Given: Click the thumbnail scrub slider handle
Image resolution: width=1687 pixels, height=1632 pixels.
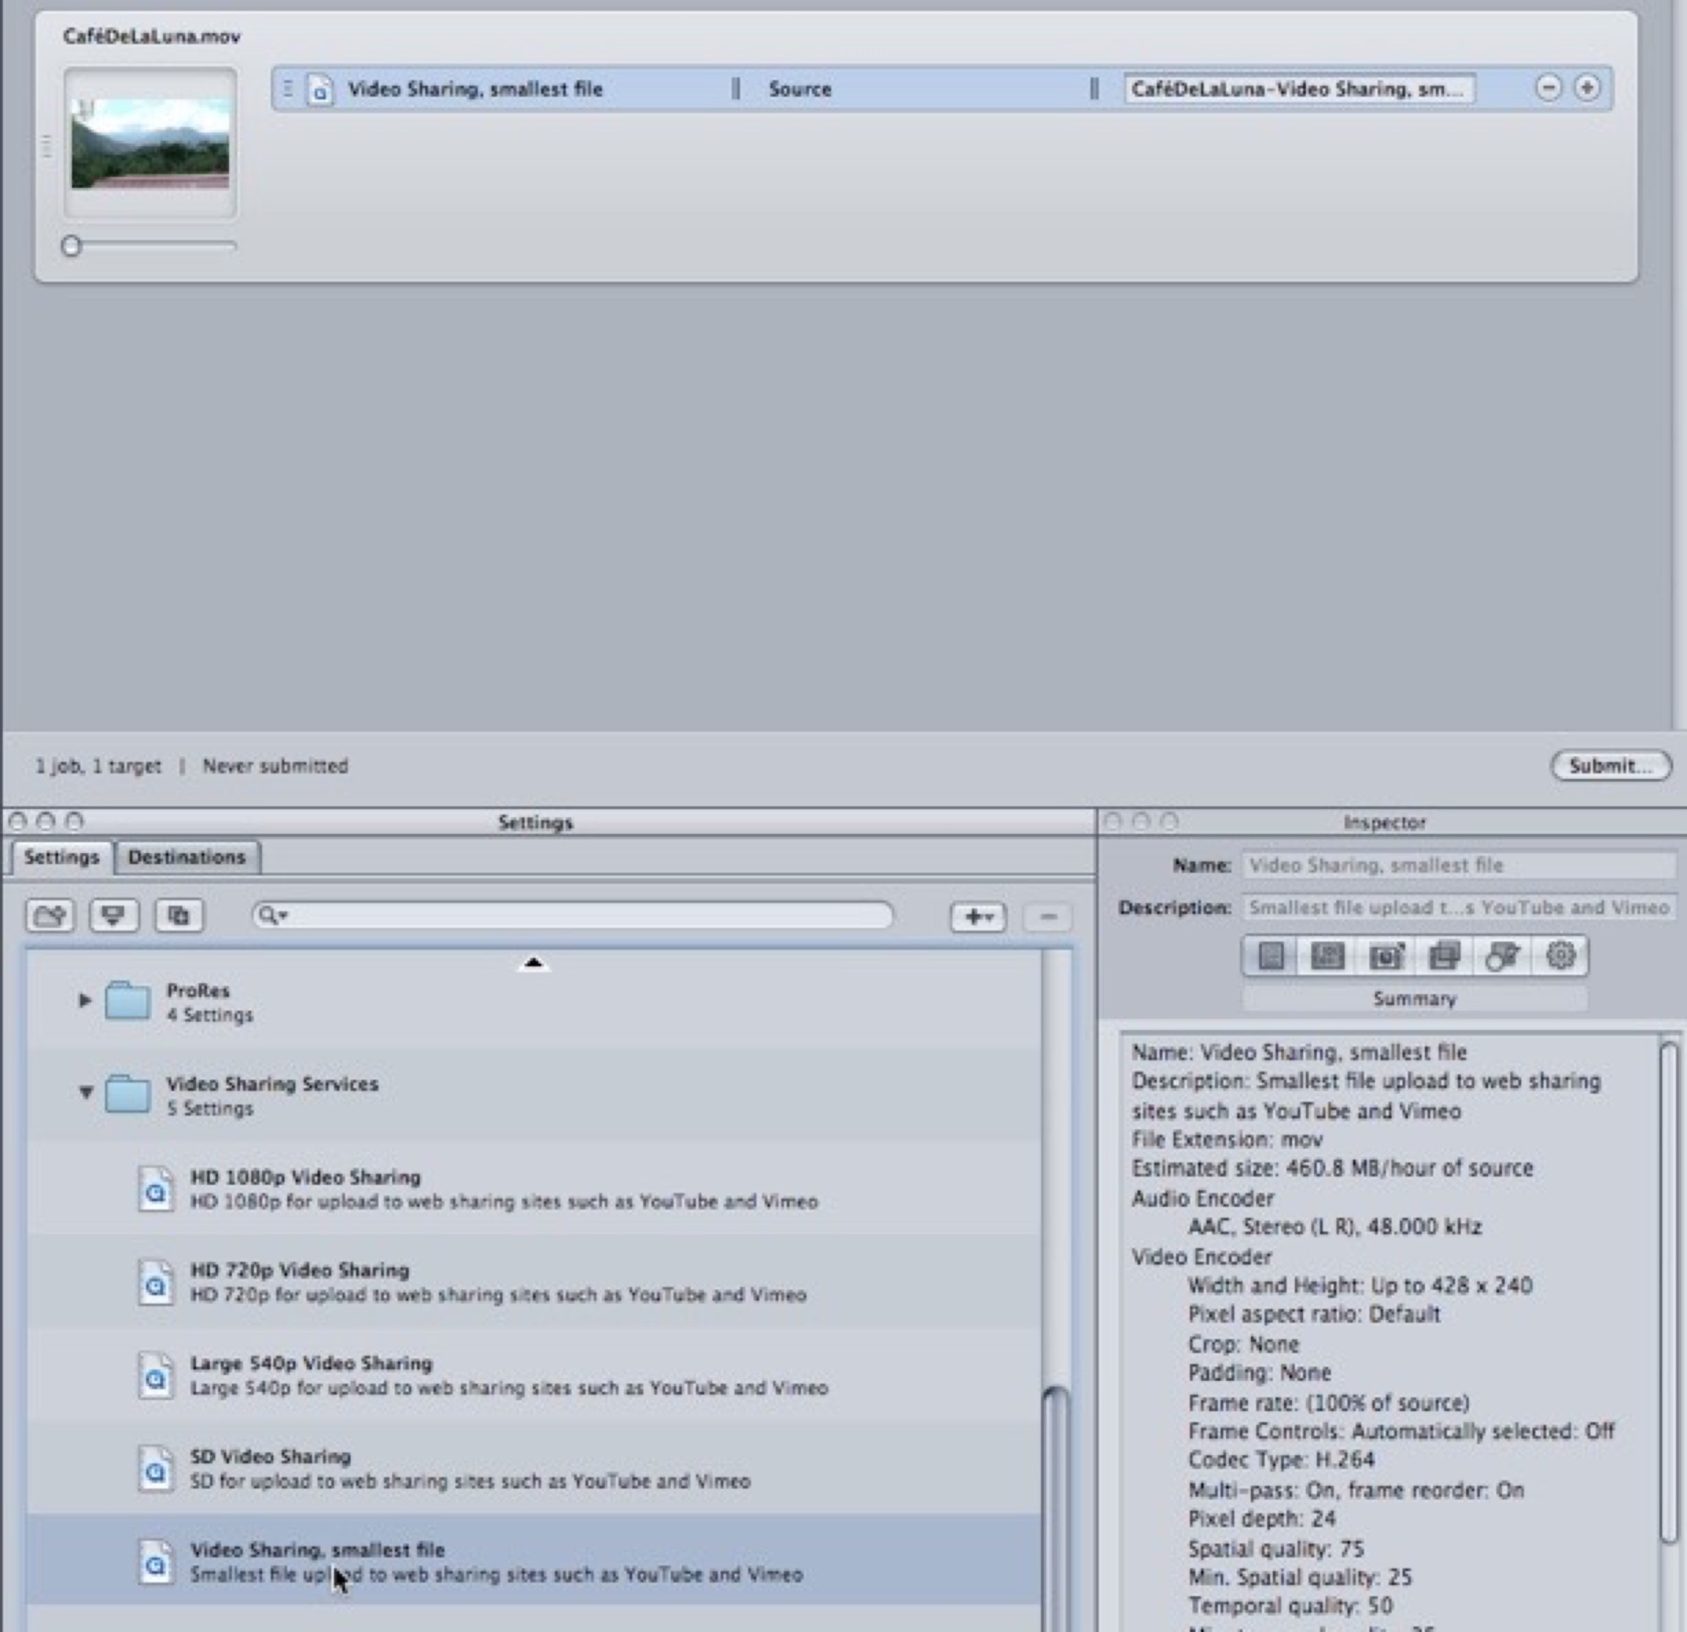Looking at the screenshot, I should click(x=72, y=246).
